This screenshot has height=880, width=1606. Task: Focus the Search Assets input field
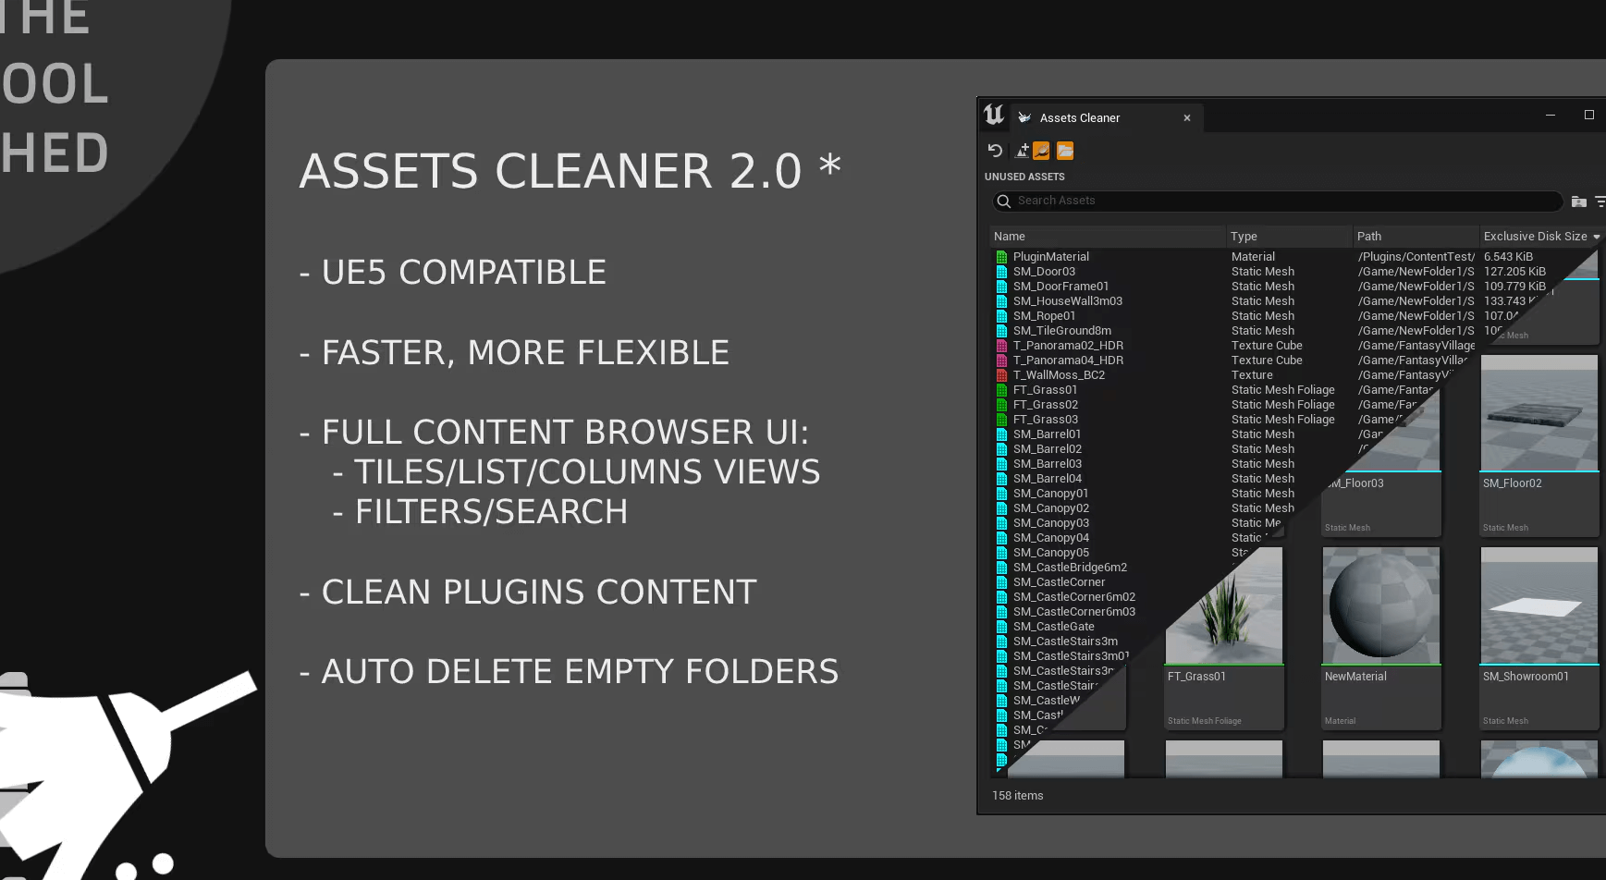pyautogui.click(x=1278, y=201)
